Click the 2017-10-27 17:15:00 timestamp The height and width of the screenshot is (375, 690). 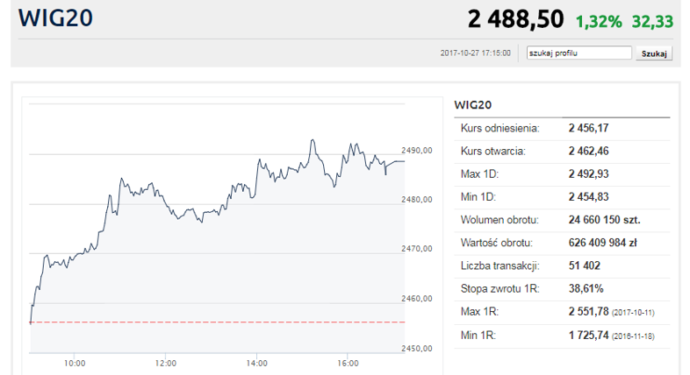pyautogui.click(x=475, y=53)
